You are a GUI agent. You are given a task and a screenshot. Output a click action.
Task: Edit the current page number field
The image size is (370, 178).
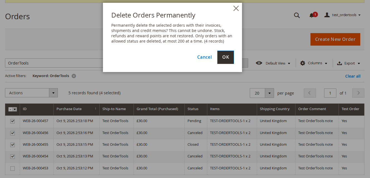[x=330, y=93]
